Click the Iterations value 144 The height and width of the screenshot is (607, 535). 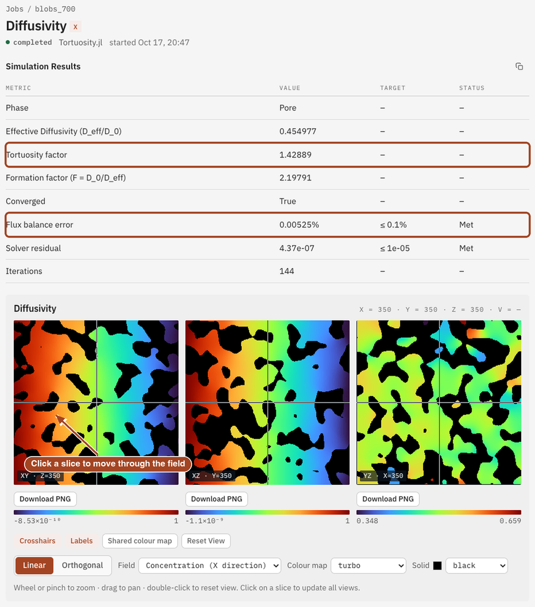(x=286, y=271)
